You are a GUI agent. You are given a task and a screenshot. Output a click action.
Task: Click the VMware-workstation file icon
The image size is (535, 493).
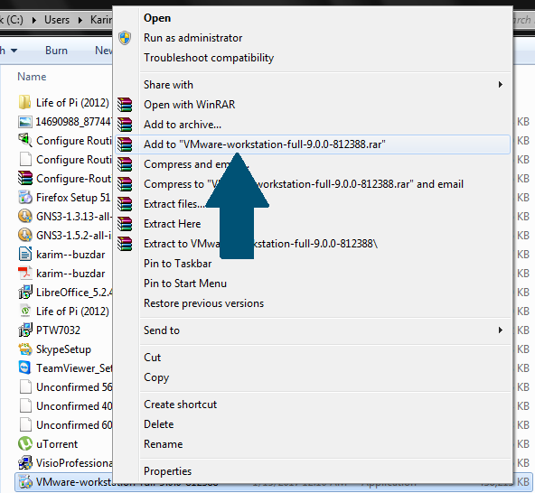25,482
